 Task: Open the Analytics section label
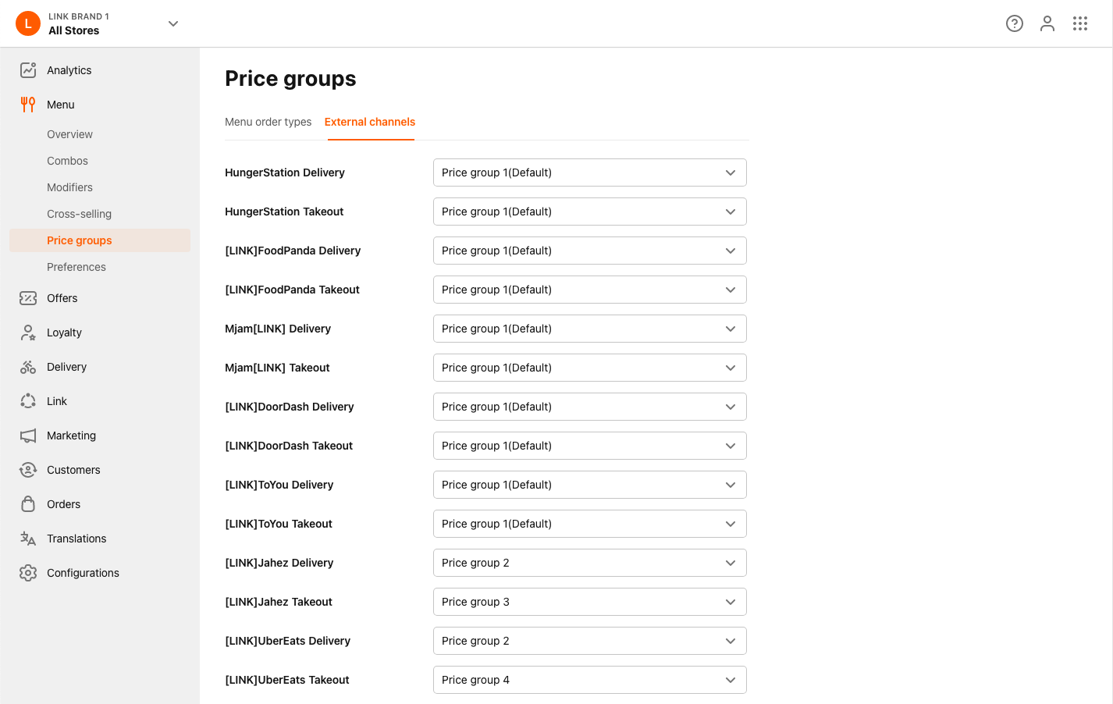pos(69,70)
